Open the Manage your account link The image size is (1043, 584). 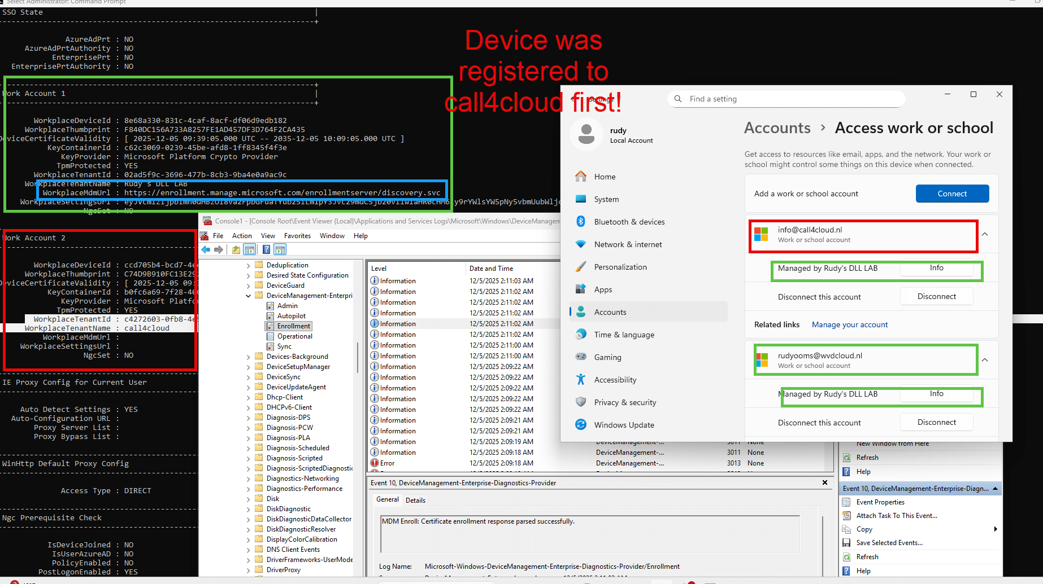tap(850, 324)
